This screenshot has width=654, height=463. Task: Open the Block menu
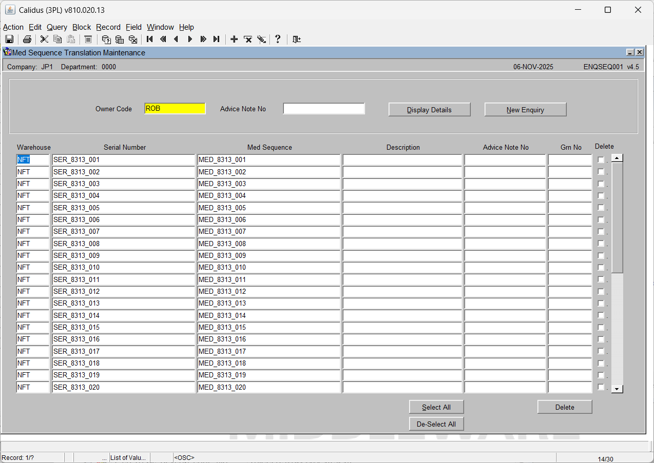point(81,27)
